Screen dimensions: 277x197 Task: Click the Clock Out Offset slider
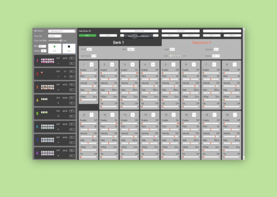point(55,41)
